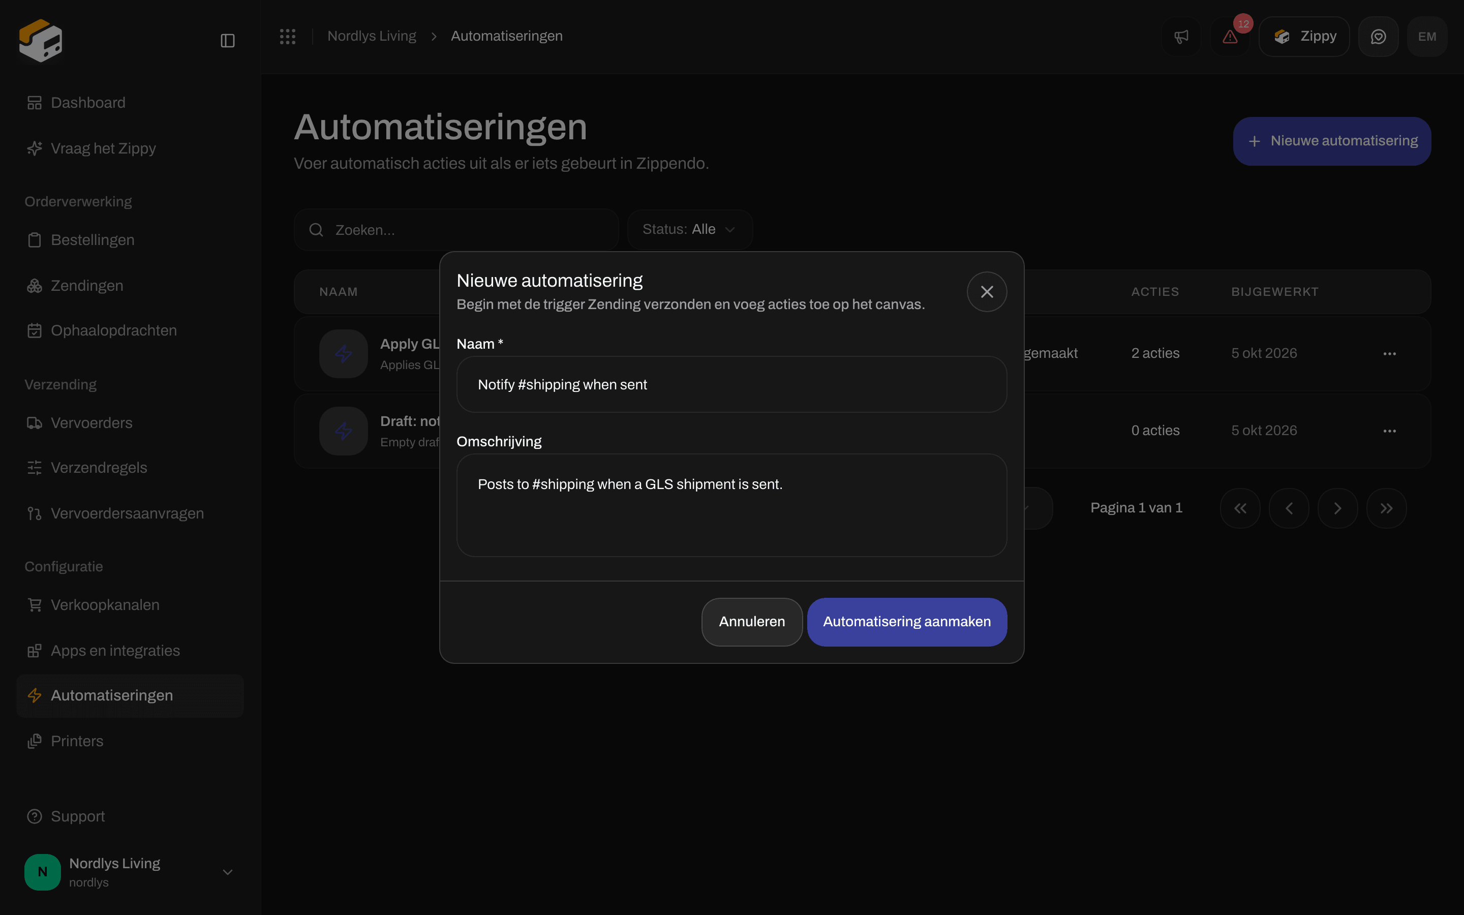Open more options for the 0 acties row
The width and height of the screenshot is (1464, 915).
1390,431
